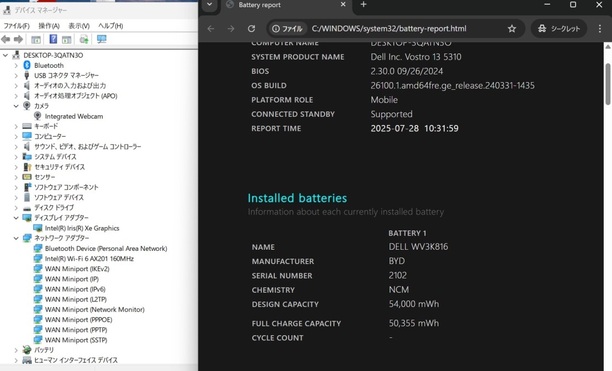Open the tab search dropdown arrow

coord(209,5)
